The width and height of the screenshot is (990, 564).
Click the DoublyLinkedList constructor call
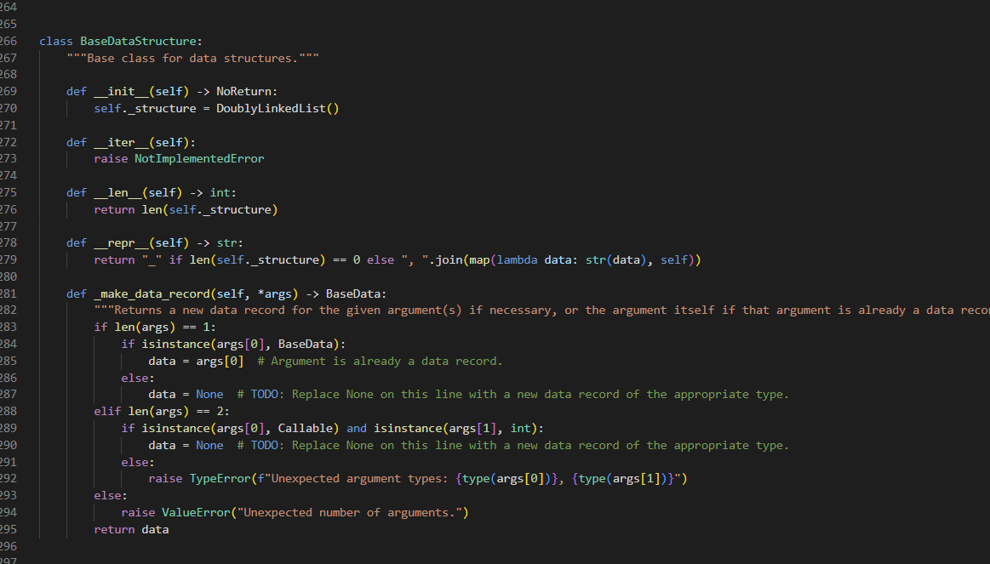coord(278,109)
